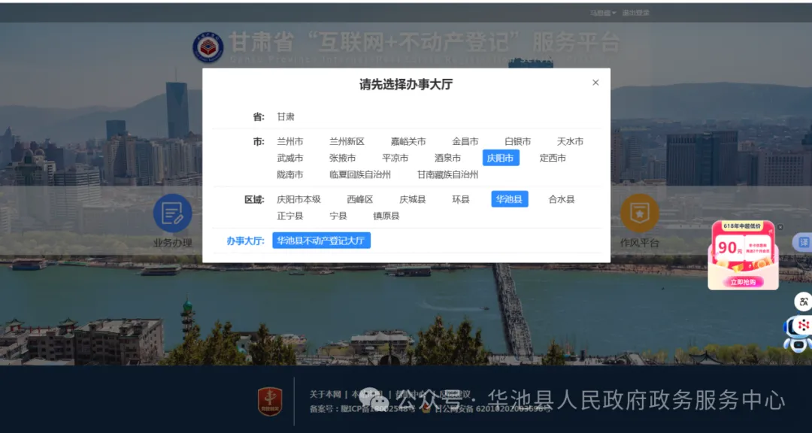
Task: Click the 公网安备 badge icon in the footer
Action: pyautogui.click(x=426, y=409)
